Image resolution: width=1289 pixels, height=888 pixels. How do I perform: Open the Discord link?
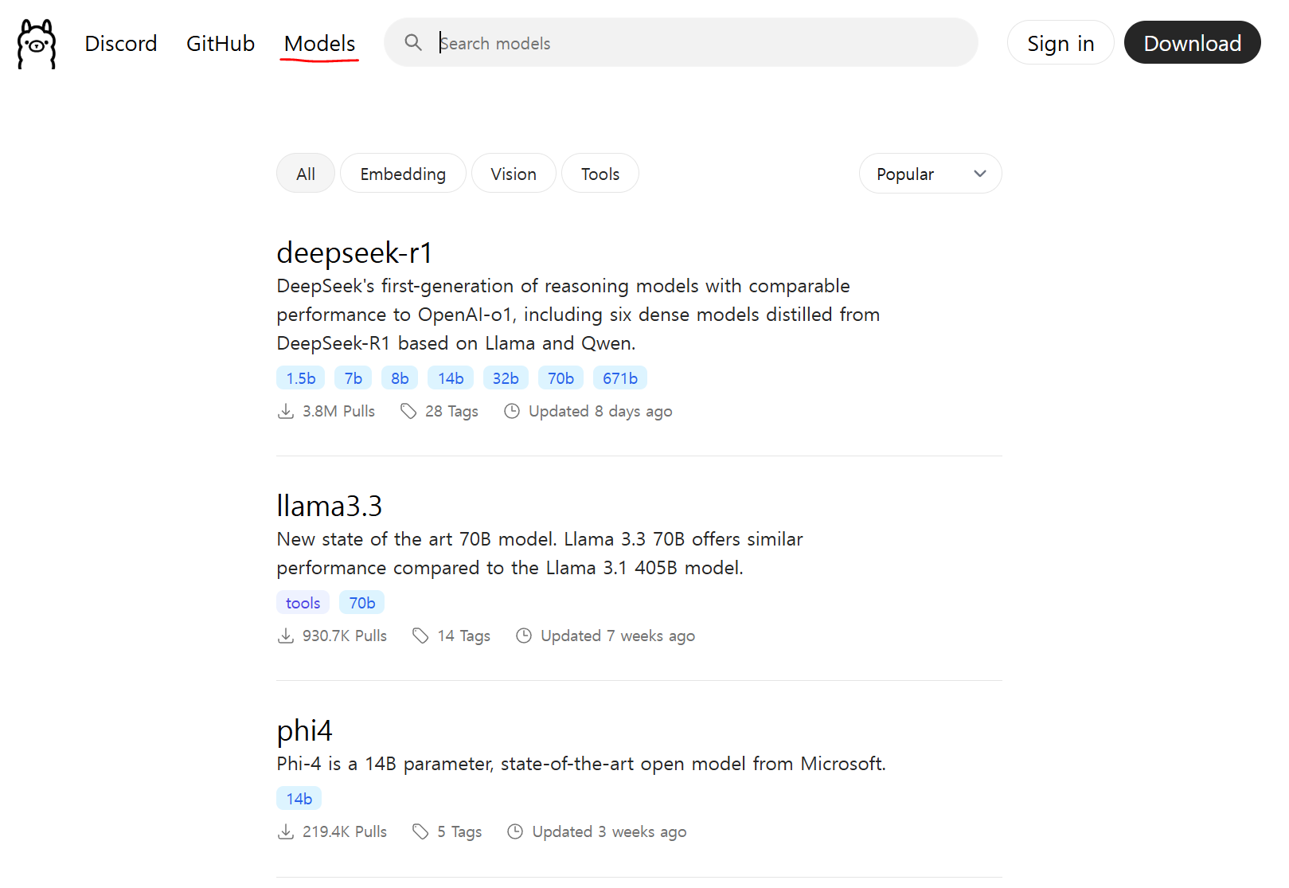click(x=121, y=43)
